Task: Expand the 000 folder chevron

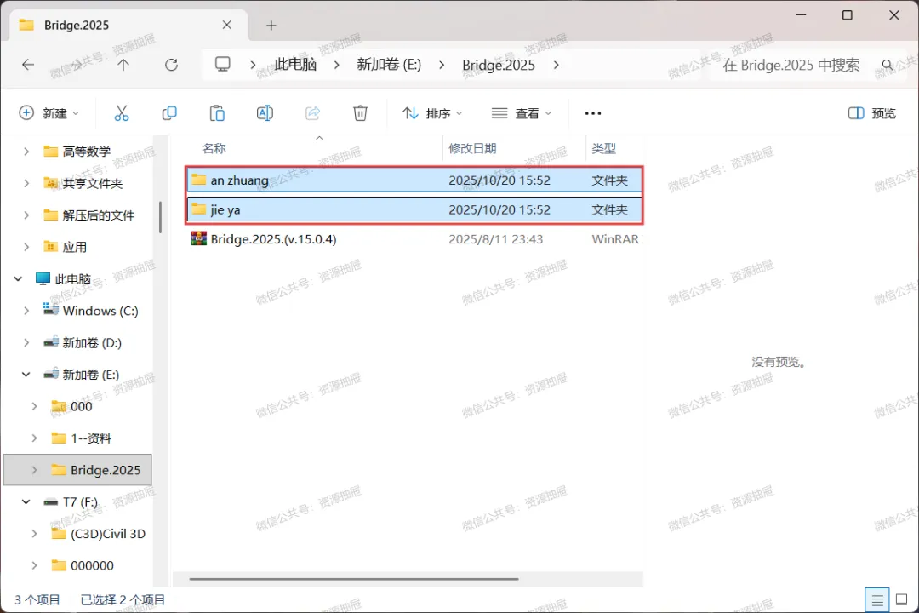Action: click(x=35, y=406)
